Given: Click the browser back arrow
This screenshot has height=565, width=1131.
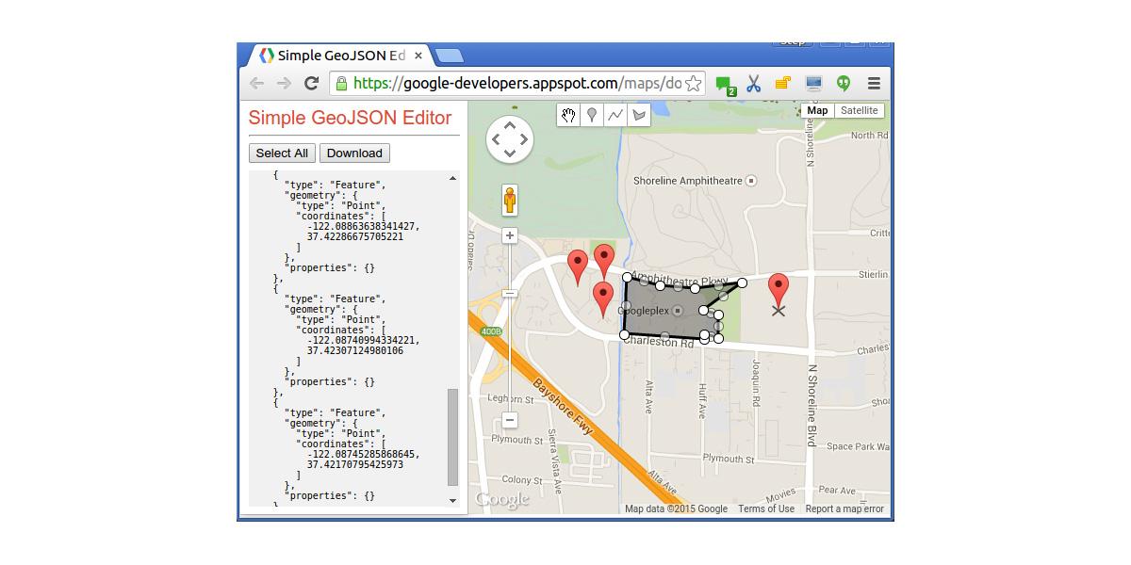Looking at the screenshot, I should point(256,84).
